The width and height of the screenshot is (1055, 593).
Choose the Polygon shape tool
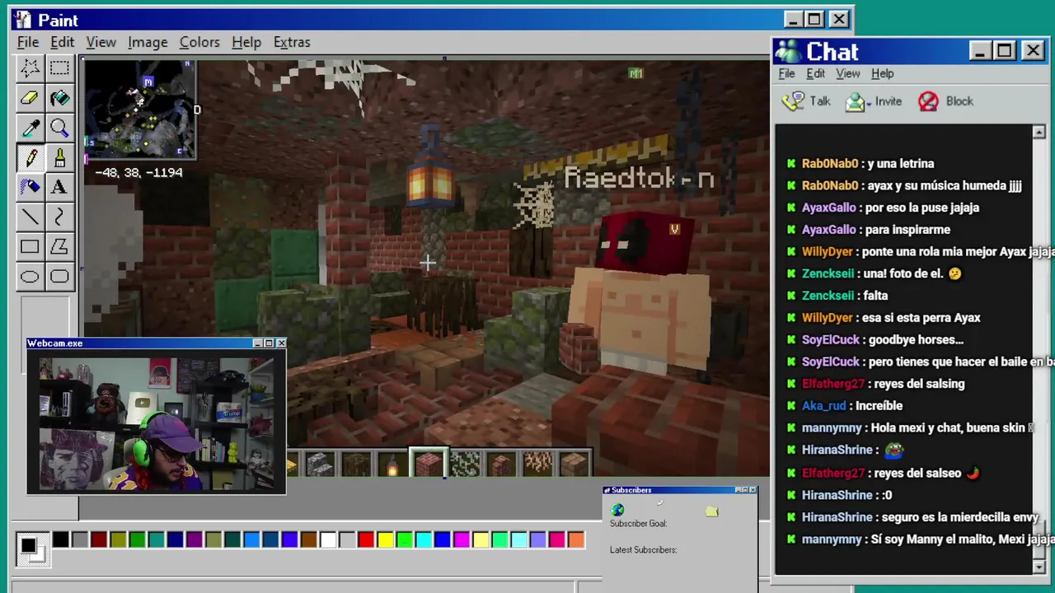pos(59,246)
